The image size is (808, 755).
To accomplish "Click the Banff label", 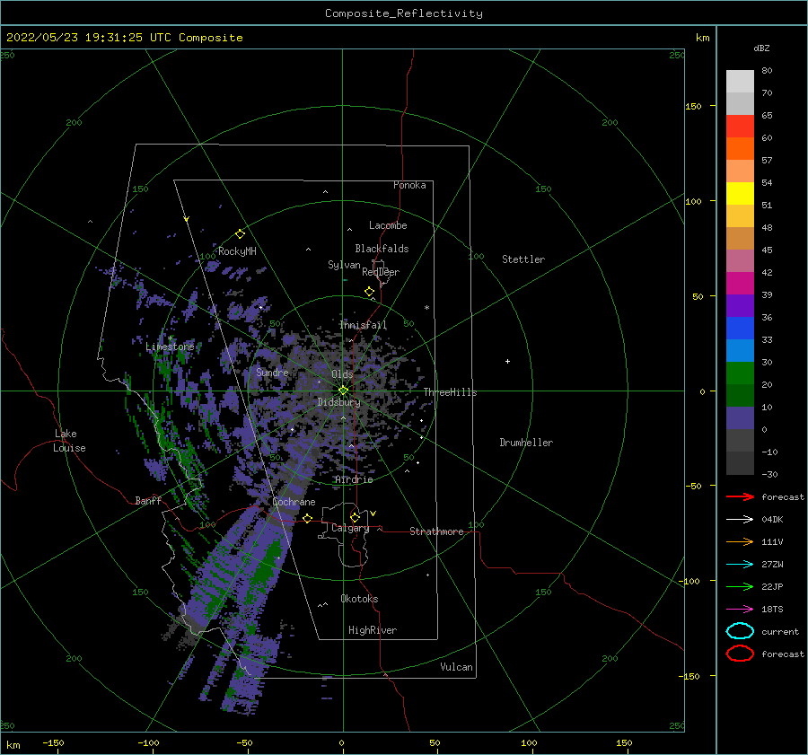I will [148, 500].
